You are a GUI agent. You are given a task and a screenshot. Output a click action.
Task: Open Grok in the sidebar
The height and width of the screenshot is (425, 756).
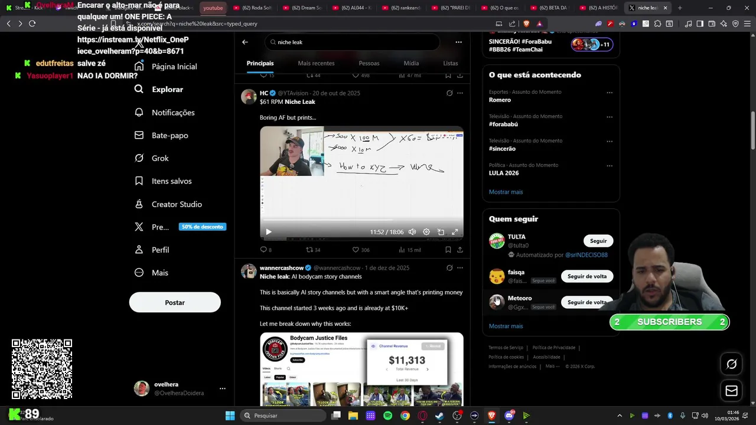point(151,158)
